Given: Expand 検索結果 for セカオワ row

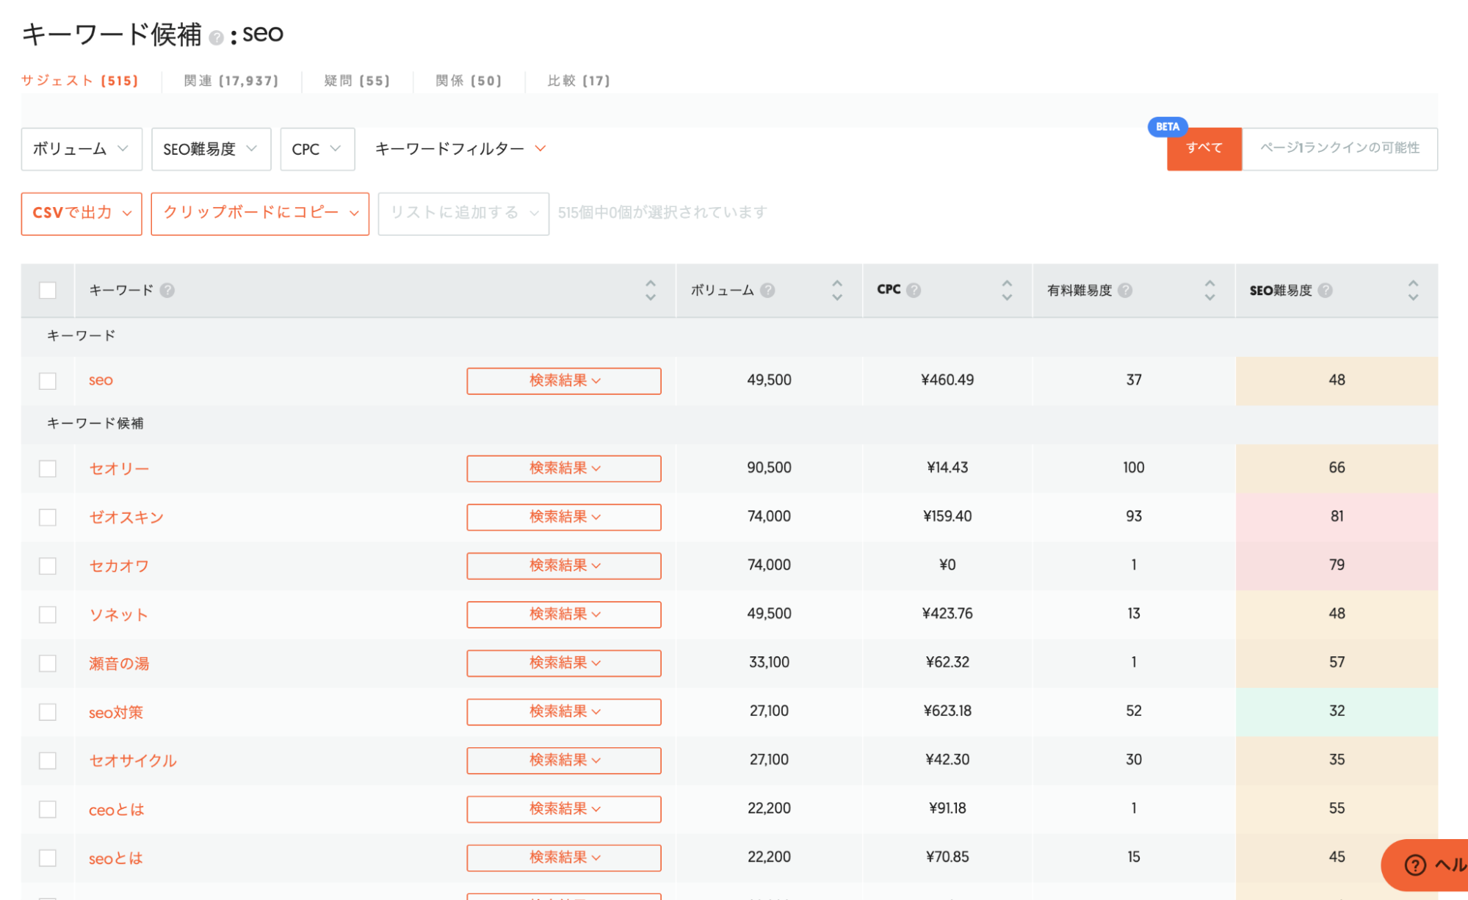Looking at the screenshot, I should [x=564, y=565].
